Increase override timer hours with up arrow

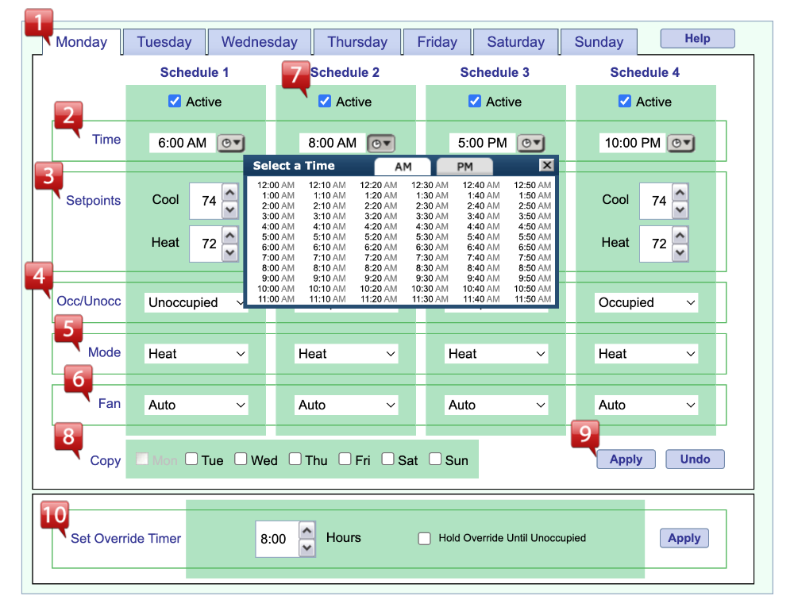(x=306, y=529)
